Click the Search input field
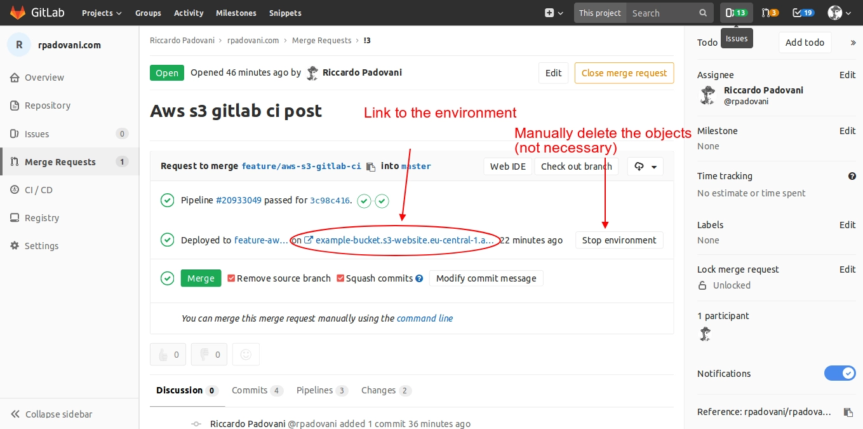Viewport: 863px width, 429px height. [x=664, y=13]
